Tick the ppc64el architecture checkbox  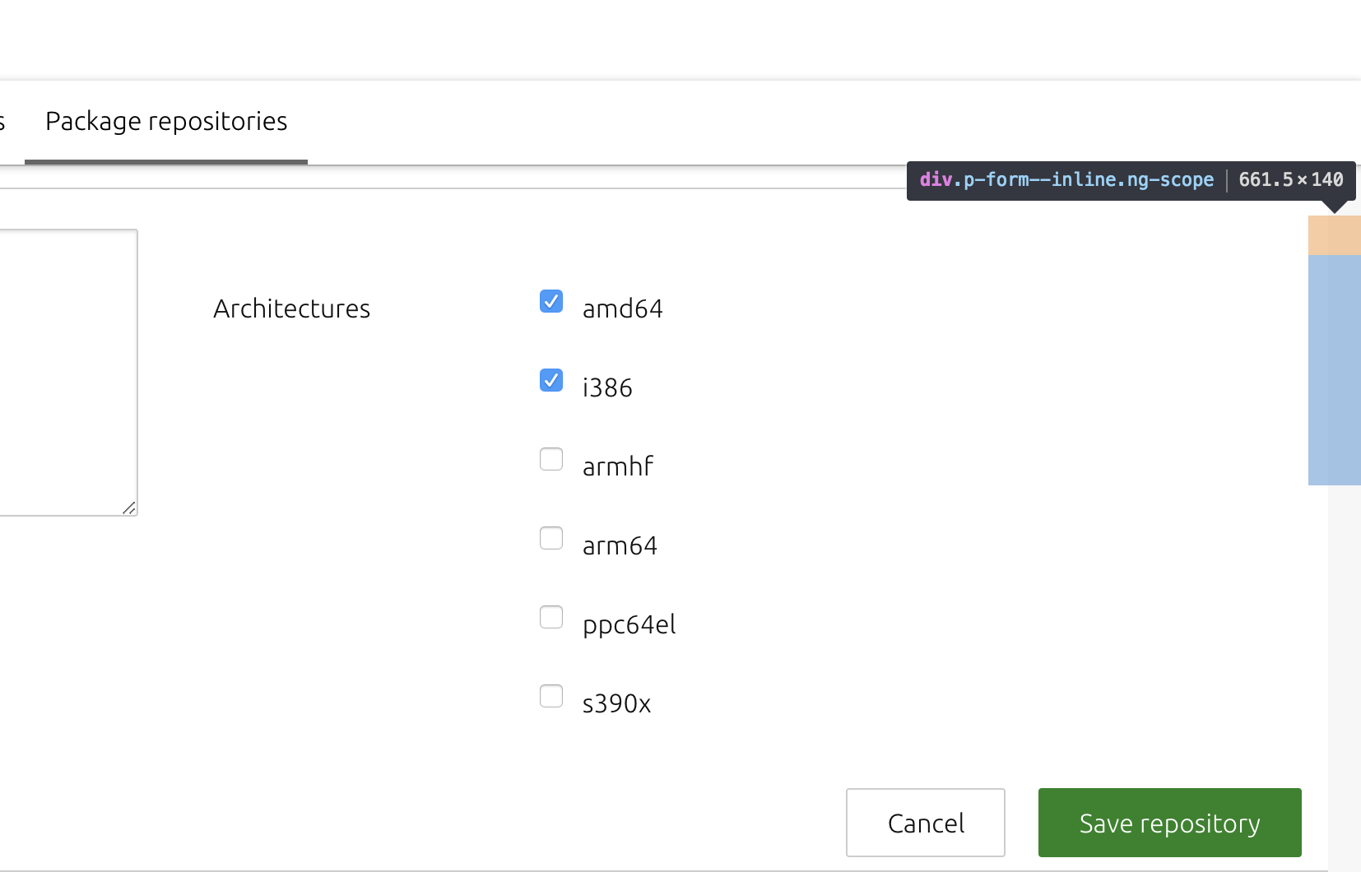pos(551,617)
